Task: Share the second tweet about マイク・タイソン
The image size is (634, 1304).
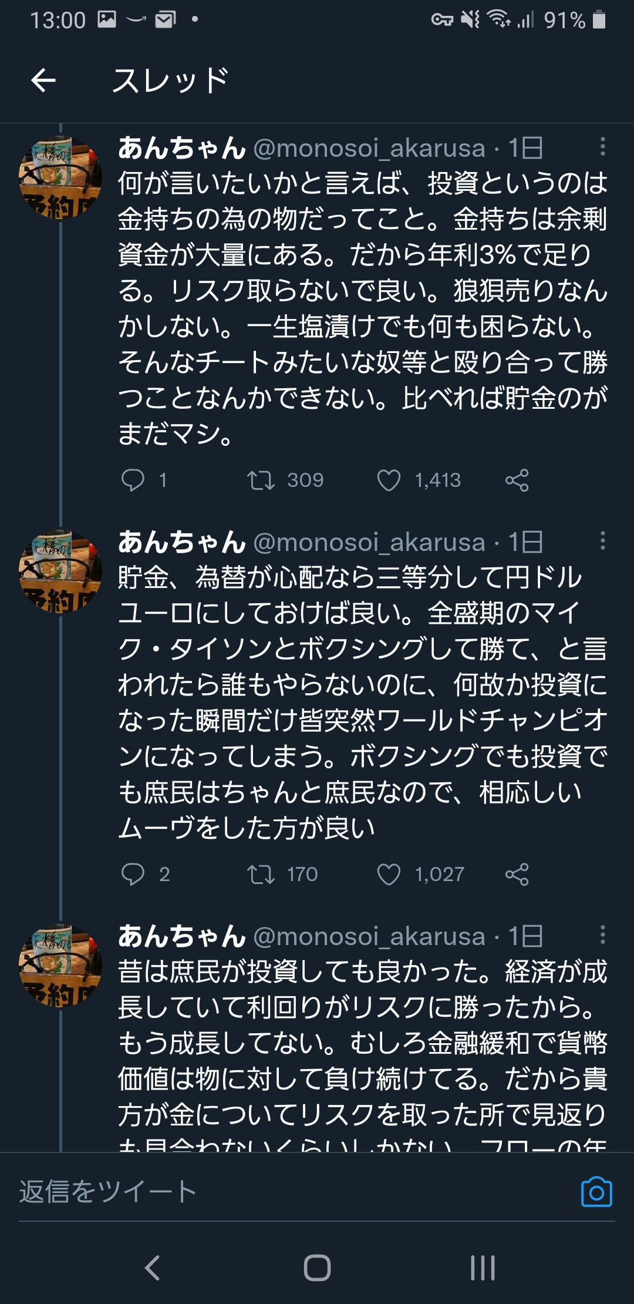Action: [x=517, y=874]
